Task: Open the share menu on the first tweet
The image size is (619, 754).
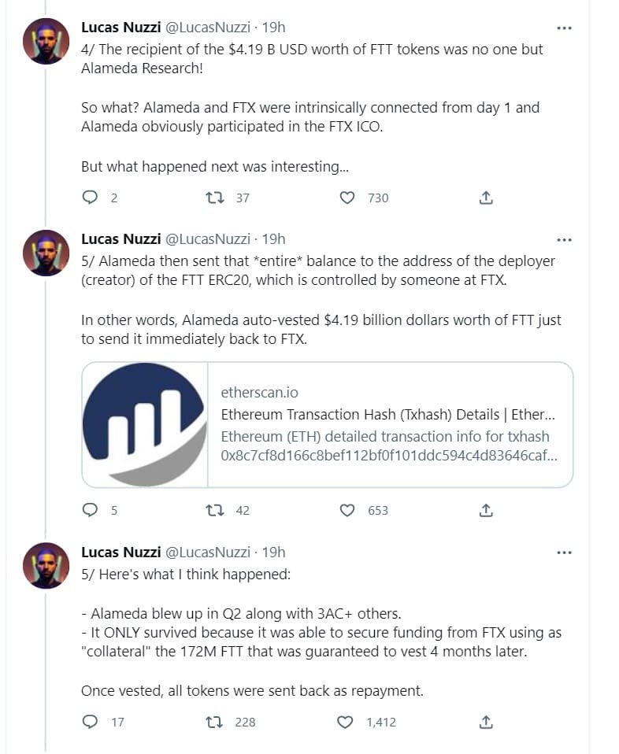Action: click(x=486, y=198)
